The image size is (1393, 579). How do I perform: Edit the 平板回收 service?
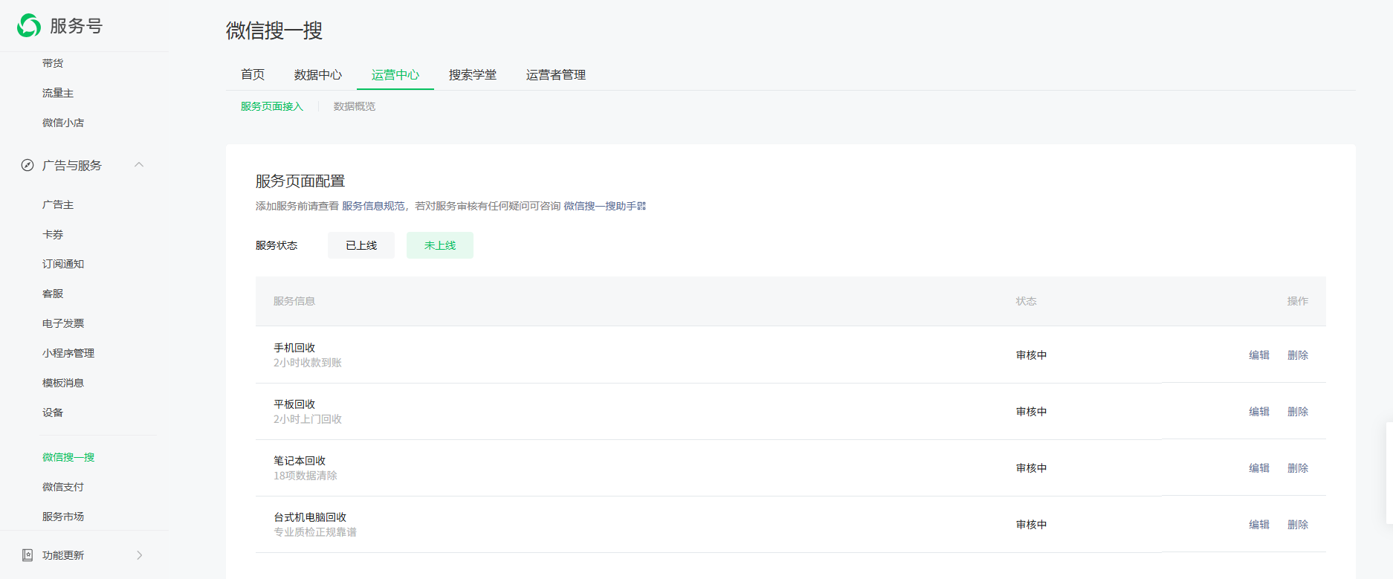click(1259, 412)
